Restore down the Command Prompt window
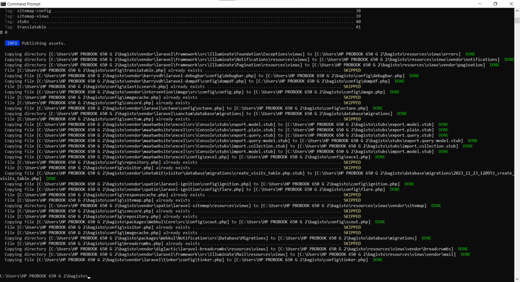520x282 pixels. (x=495, y=4)
